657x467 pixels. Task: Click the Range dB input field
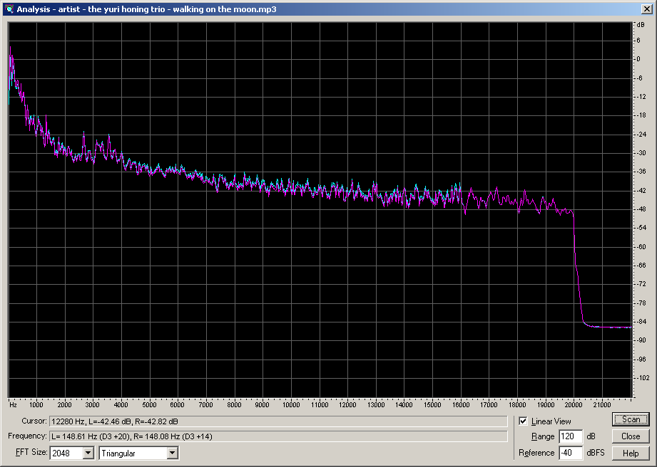click(x=571, y=436)
